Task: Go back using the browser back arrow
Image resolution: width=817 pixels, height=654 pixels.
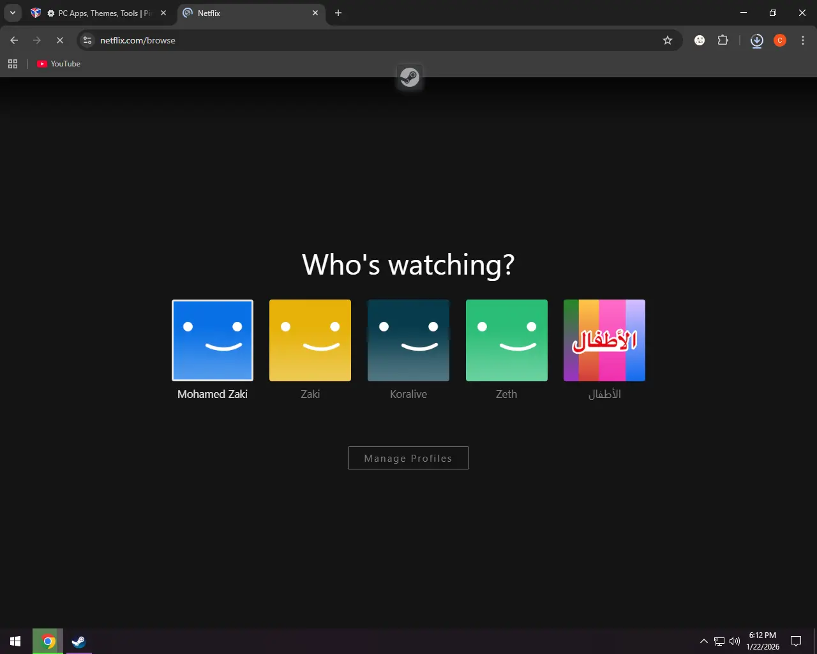Action: [14, 40]
